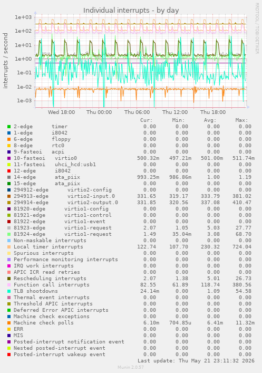Click the olive swatch for Rescheduling interrupts
262x373 pixels.
pos(9,279)
